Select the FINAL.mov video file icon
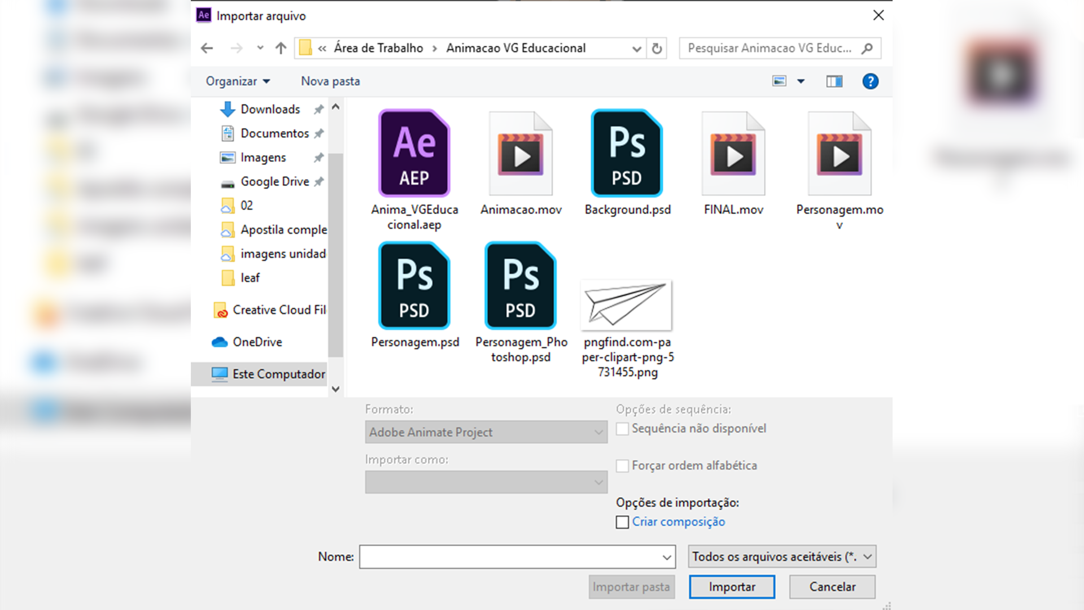Viewport: 1084px width, 610px height. [x=733, y=153]
